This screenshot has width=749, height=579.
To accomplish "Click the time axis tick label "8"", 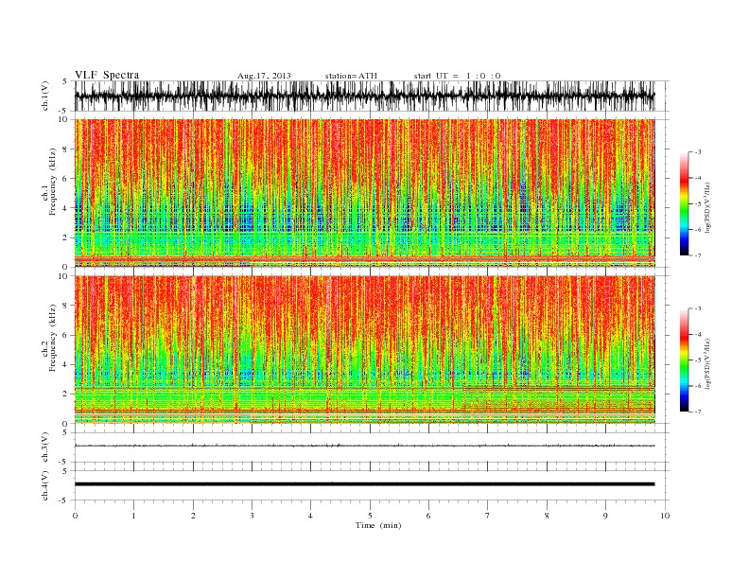I will click(547, 516).
